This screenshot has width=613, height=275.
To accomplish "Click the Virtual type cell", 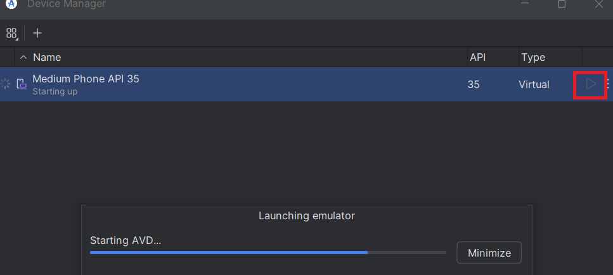I will tap(534, 84).
